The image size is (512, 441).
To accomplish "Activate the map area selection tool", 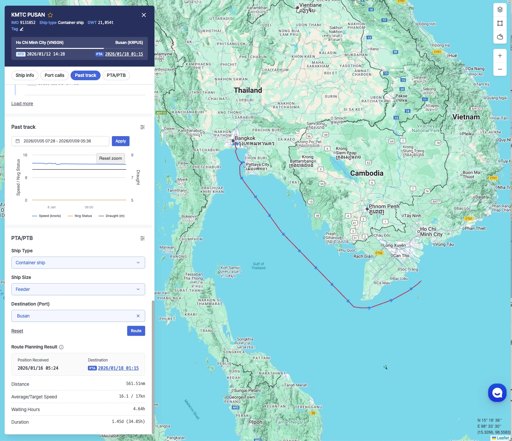I will tap(500, 23).
